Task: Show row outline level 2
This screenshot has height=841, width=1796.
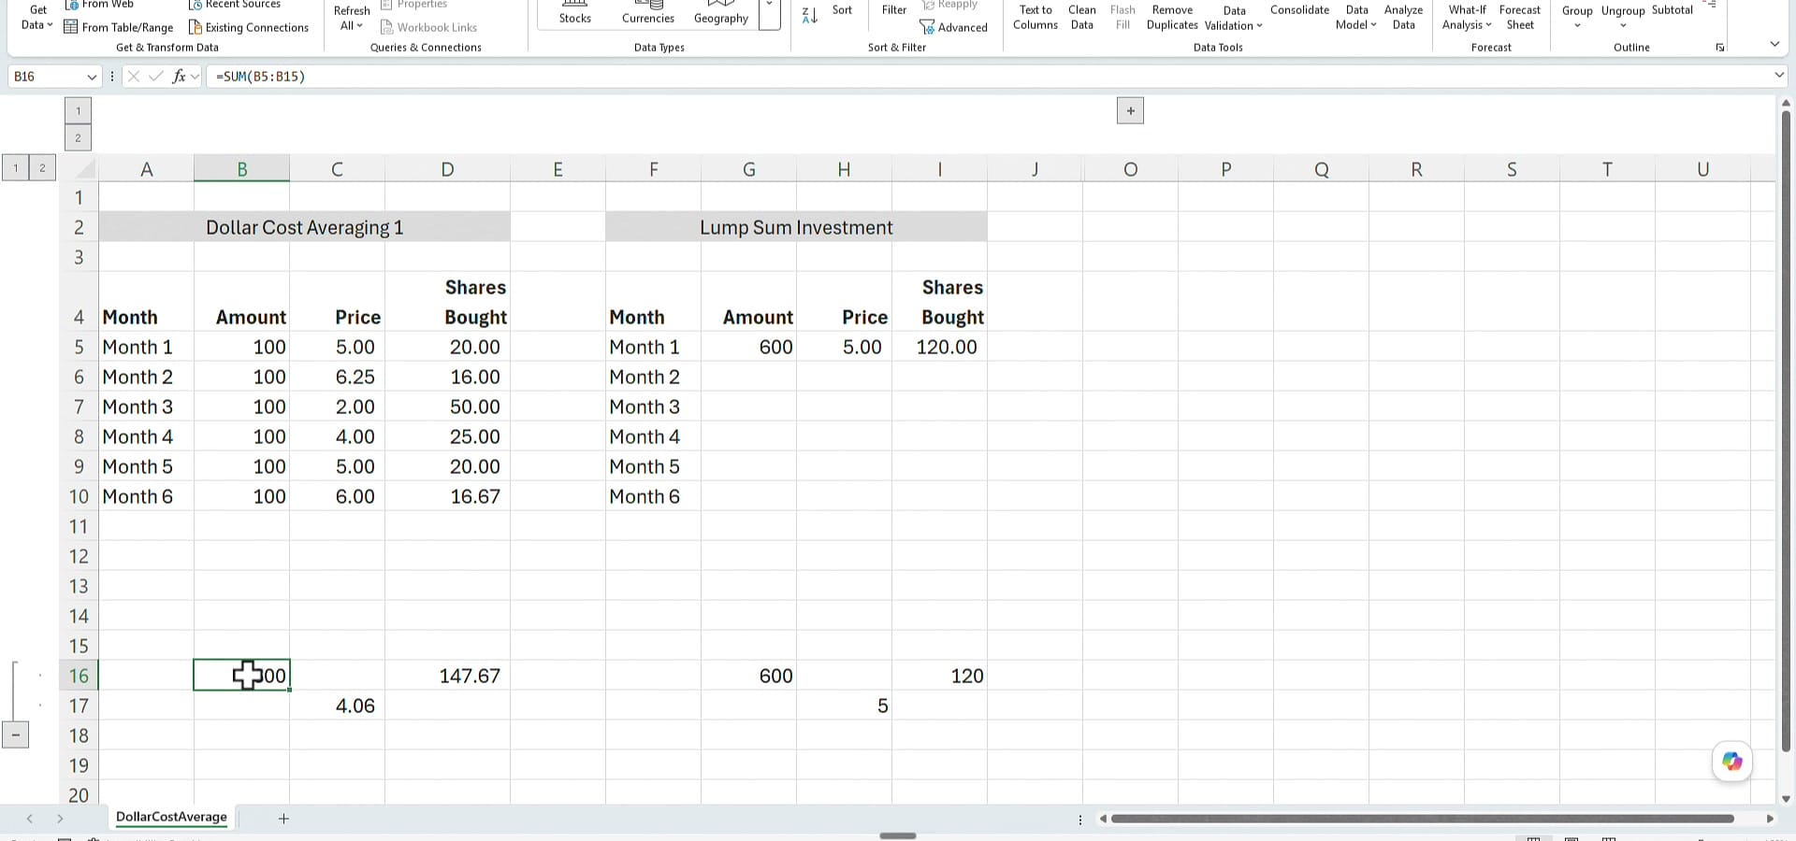Action: point(42,168)
